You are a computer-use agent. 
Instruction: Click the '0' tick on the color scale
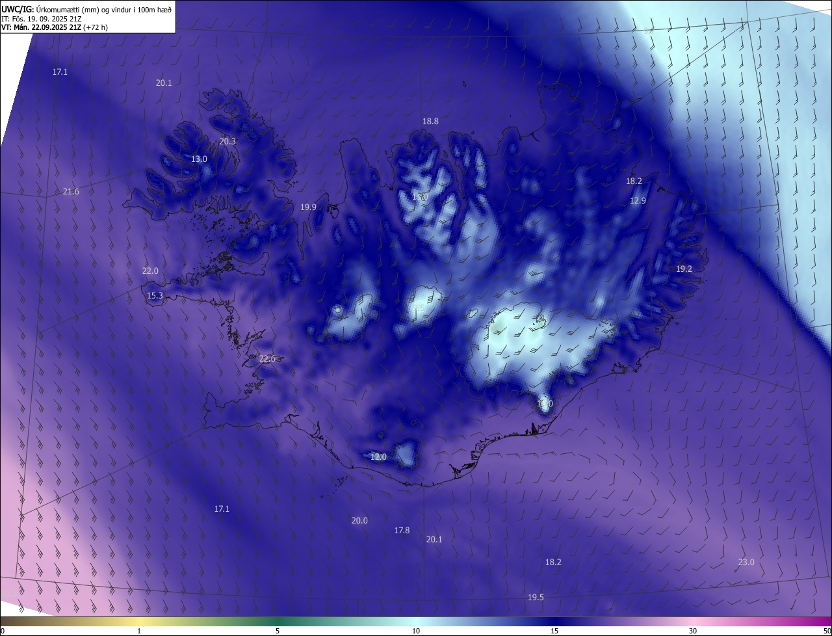tap(3, 631)
